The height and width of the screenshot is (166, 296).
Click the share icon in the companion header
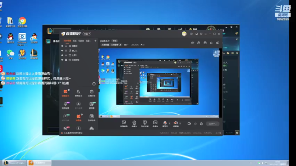pos(217,43)
